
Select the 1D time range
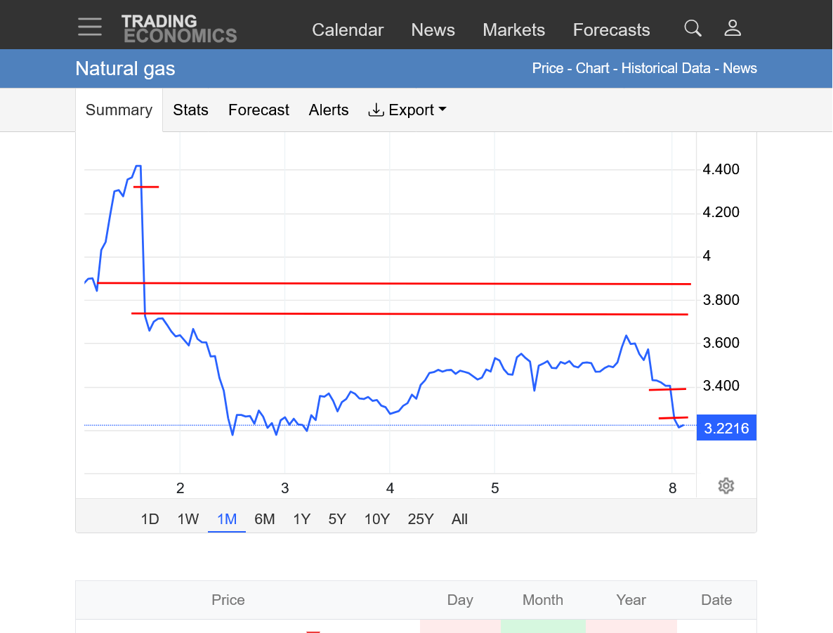point(150,519)
